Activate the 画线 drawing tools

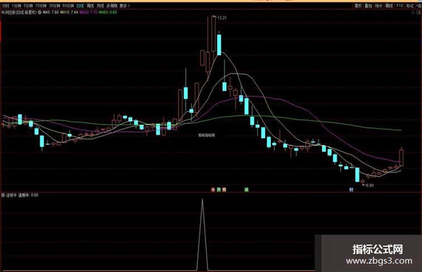point(389,6)
